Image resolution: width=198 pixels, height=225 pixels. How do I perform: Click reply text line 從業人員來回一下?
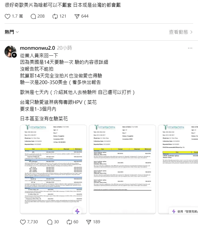(39, 55)
